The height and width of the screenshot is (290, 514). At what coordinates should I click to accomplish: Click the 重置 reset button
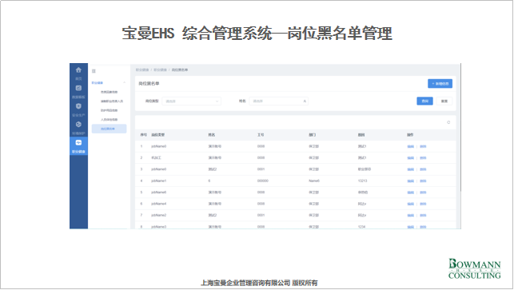444,101
